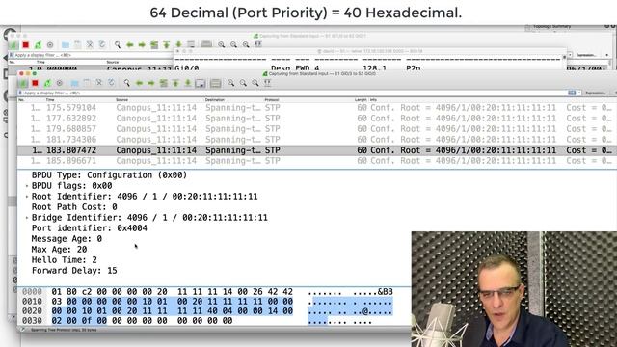Viewport: 617px width, 347px height.
Task: Toggle auto-scroll live capture in front window
Action: coord(201,83)
